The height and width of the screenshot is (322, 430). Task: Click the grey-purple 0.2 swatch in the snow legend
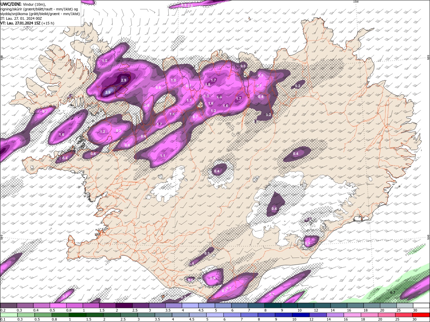8,305
